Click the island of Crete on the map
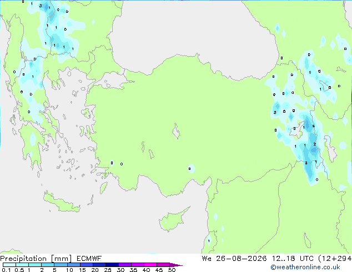Image resolution: width=352 pixels, height=272 pixels. pos(61,203)
